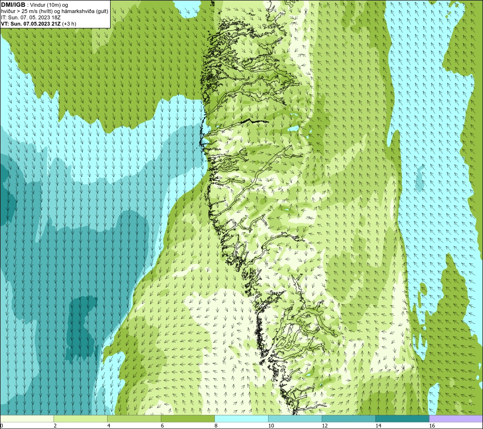Viewport: 483px width, 429px height.
Task: Click the legend scale value '4'
Action: (x=109, y=426)
